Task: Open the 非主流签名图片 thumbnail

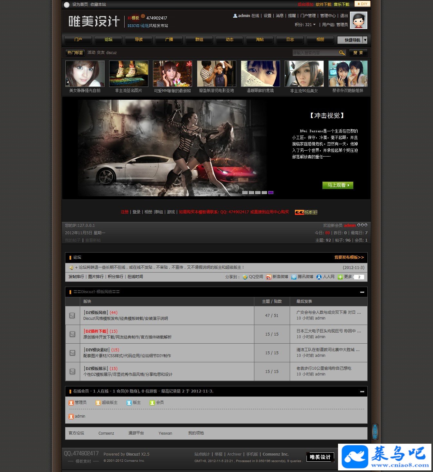Action: tap(129, 74)
